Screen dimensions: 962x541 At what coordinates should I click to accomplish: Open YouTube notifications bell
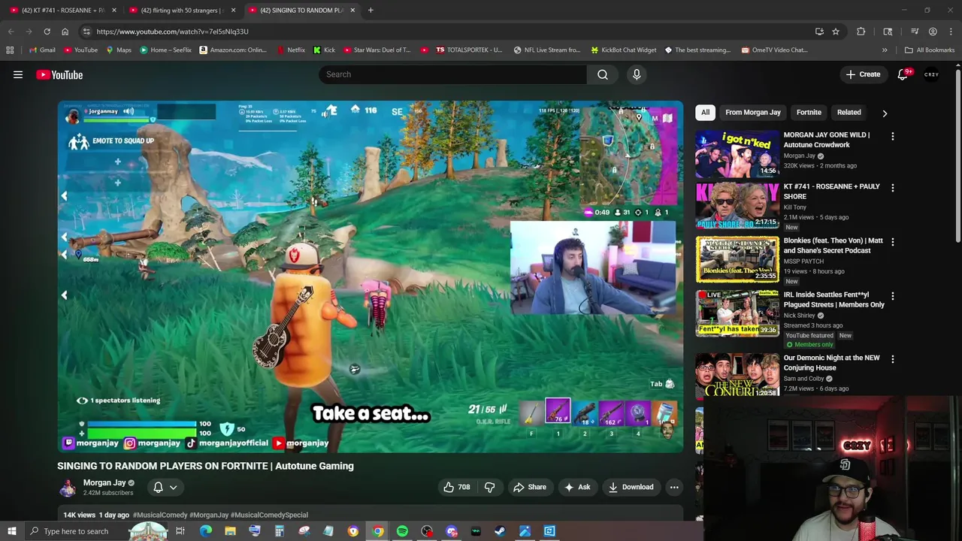(x=903, y=74)
